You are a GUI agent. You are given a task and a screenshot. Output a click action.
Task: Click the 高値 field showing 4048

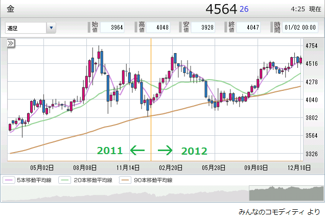[x=159, y=28]
